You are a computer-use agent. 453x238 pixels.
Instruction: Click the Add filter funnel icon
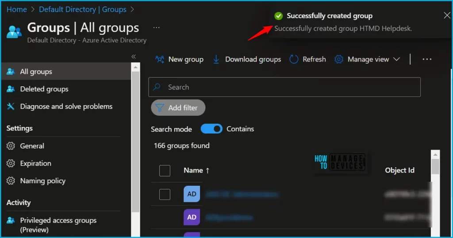point(159,108)
